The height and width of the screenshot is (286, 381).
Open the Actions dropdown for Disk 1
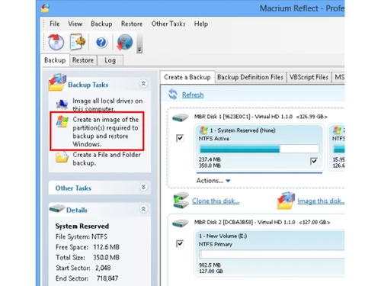(x=213, y=181)
